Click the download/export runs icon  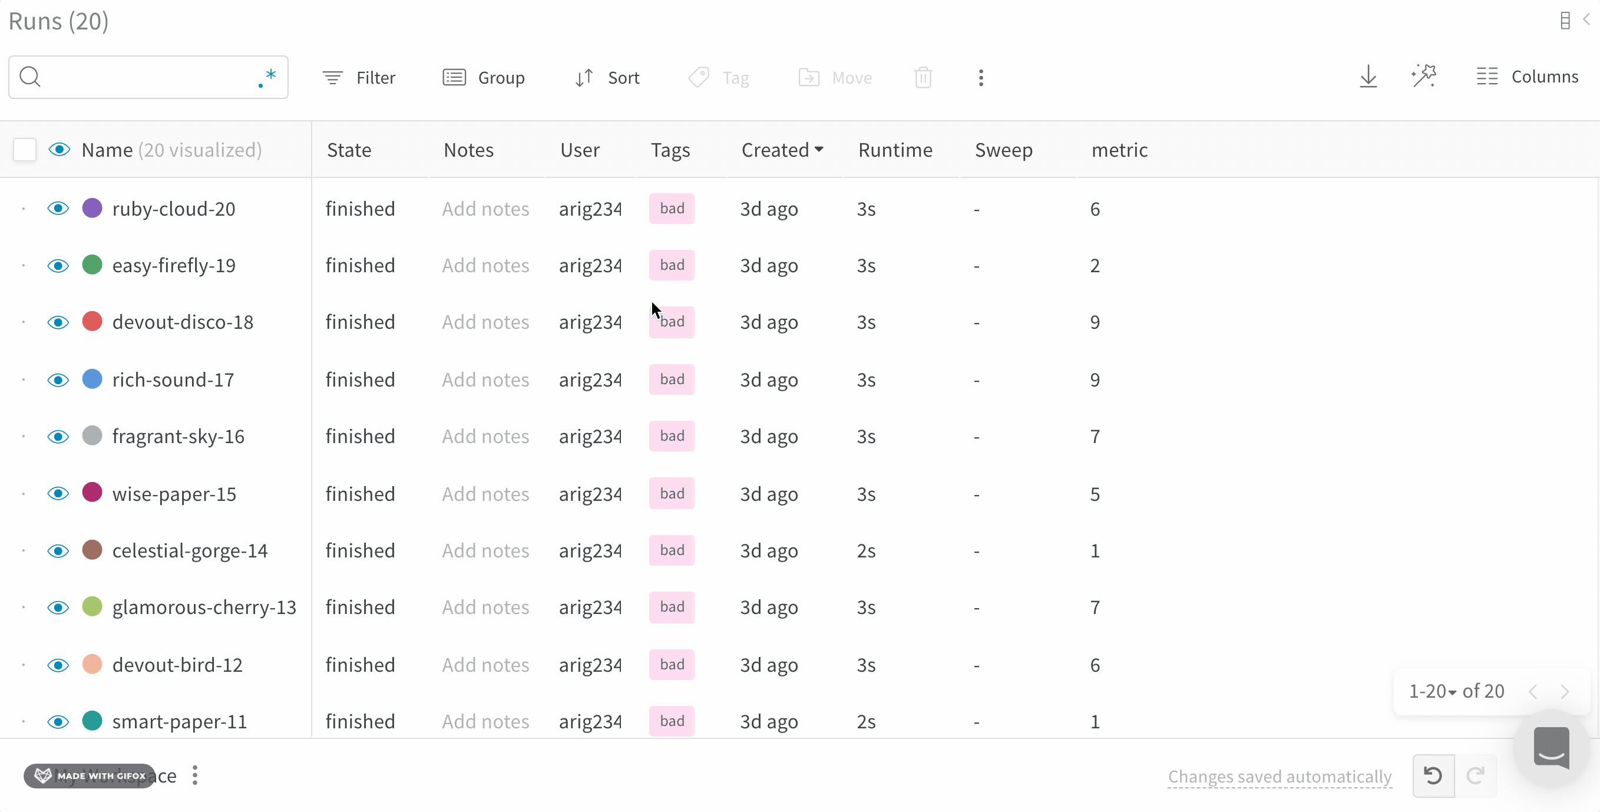(1368, 76)
